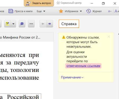Go back with the left arrow button
Screen dimensions: 119x99
coord(43,24)
